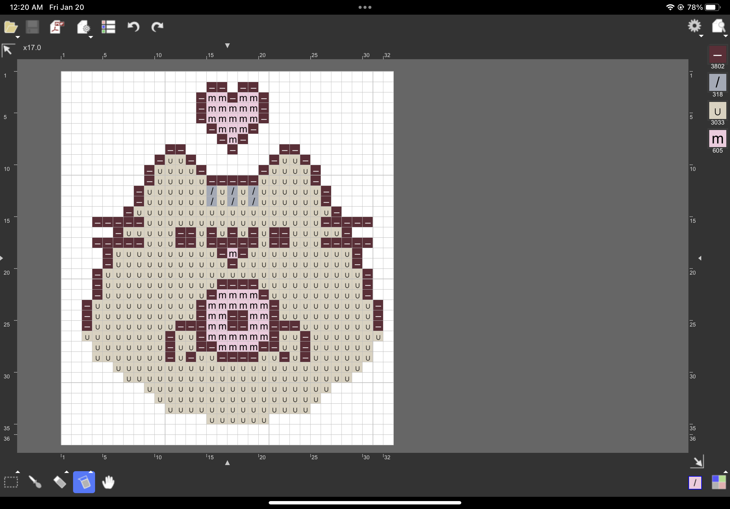Select thread color 605 swatch
Viewport: 730px width, 509px height.
717,139
